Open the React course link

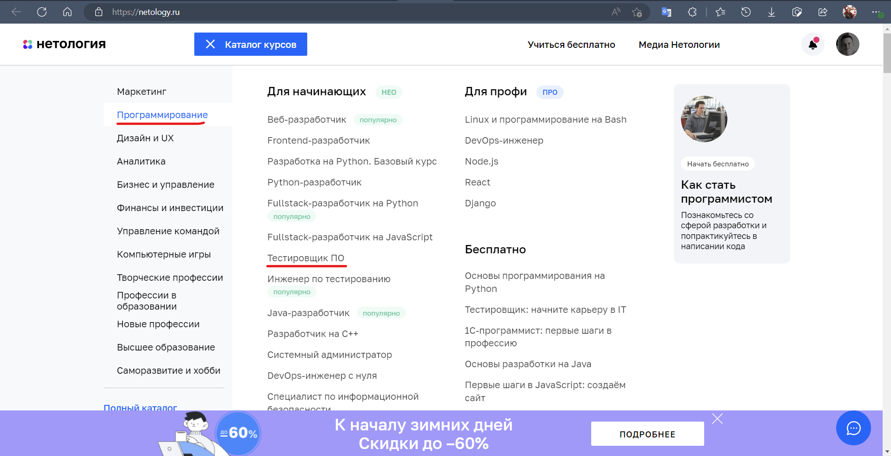coord(477,182)
